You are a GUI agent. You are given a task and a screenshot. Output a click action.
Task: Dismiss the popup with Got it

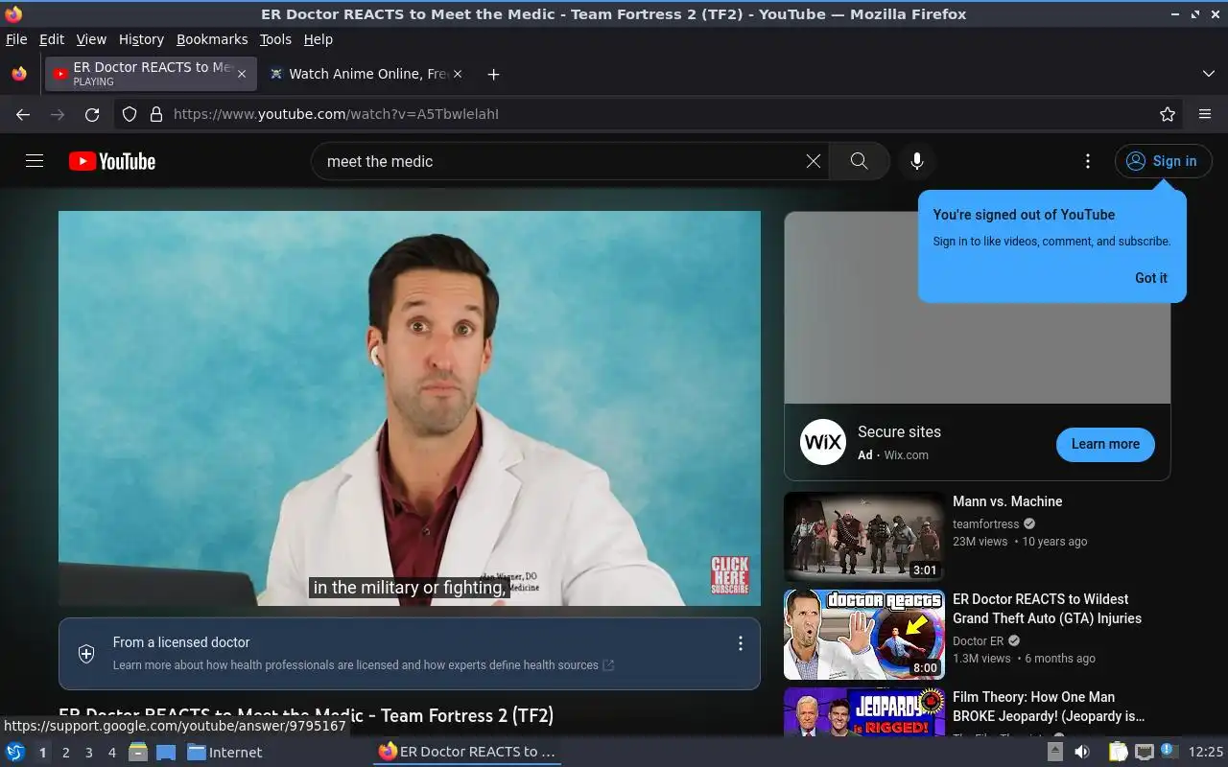pos(1150,278)
